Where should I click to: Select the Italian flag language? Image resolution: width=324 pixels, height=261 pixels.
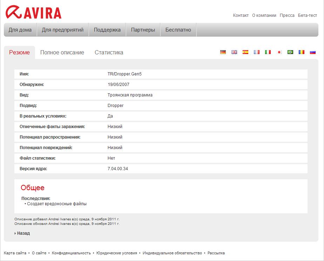click(x=268, y=52)
